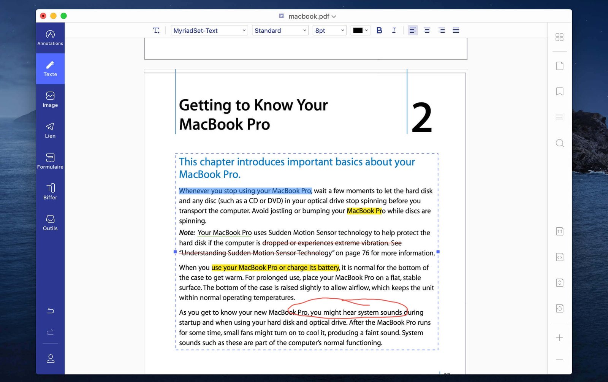Open the black text color picker

tap(360, 30)
